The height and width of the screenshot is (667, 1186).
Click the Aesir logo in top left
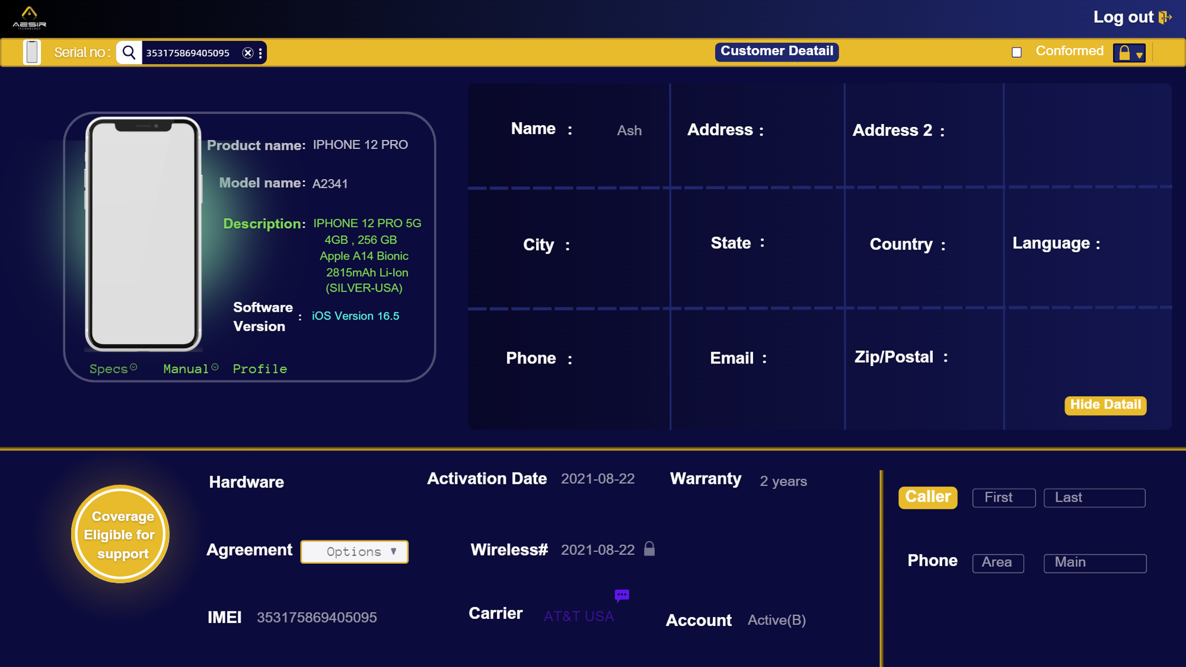[29, 17]
